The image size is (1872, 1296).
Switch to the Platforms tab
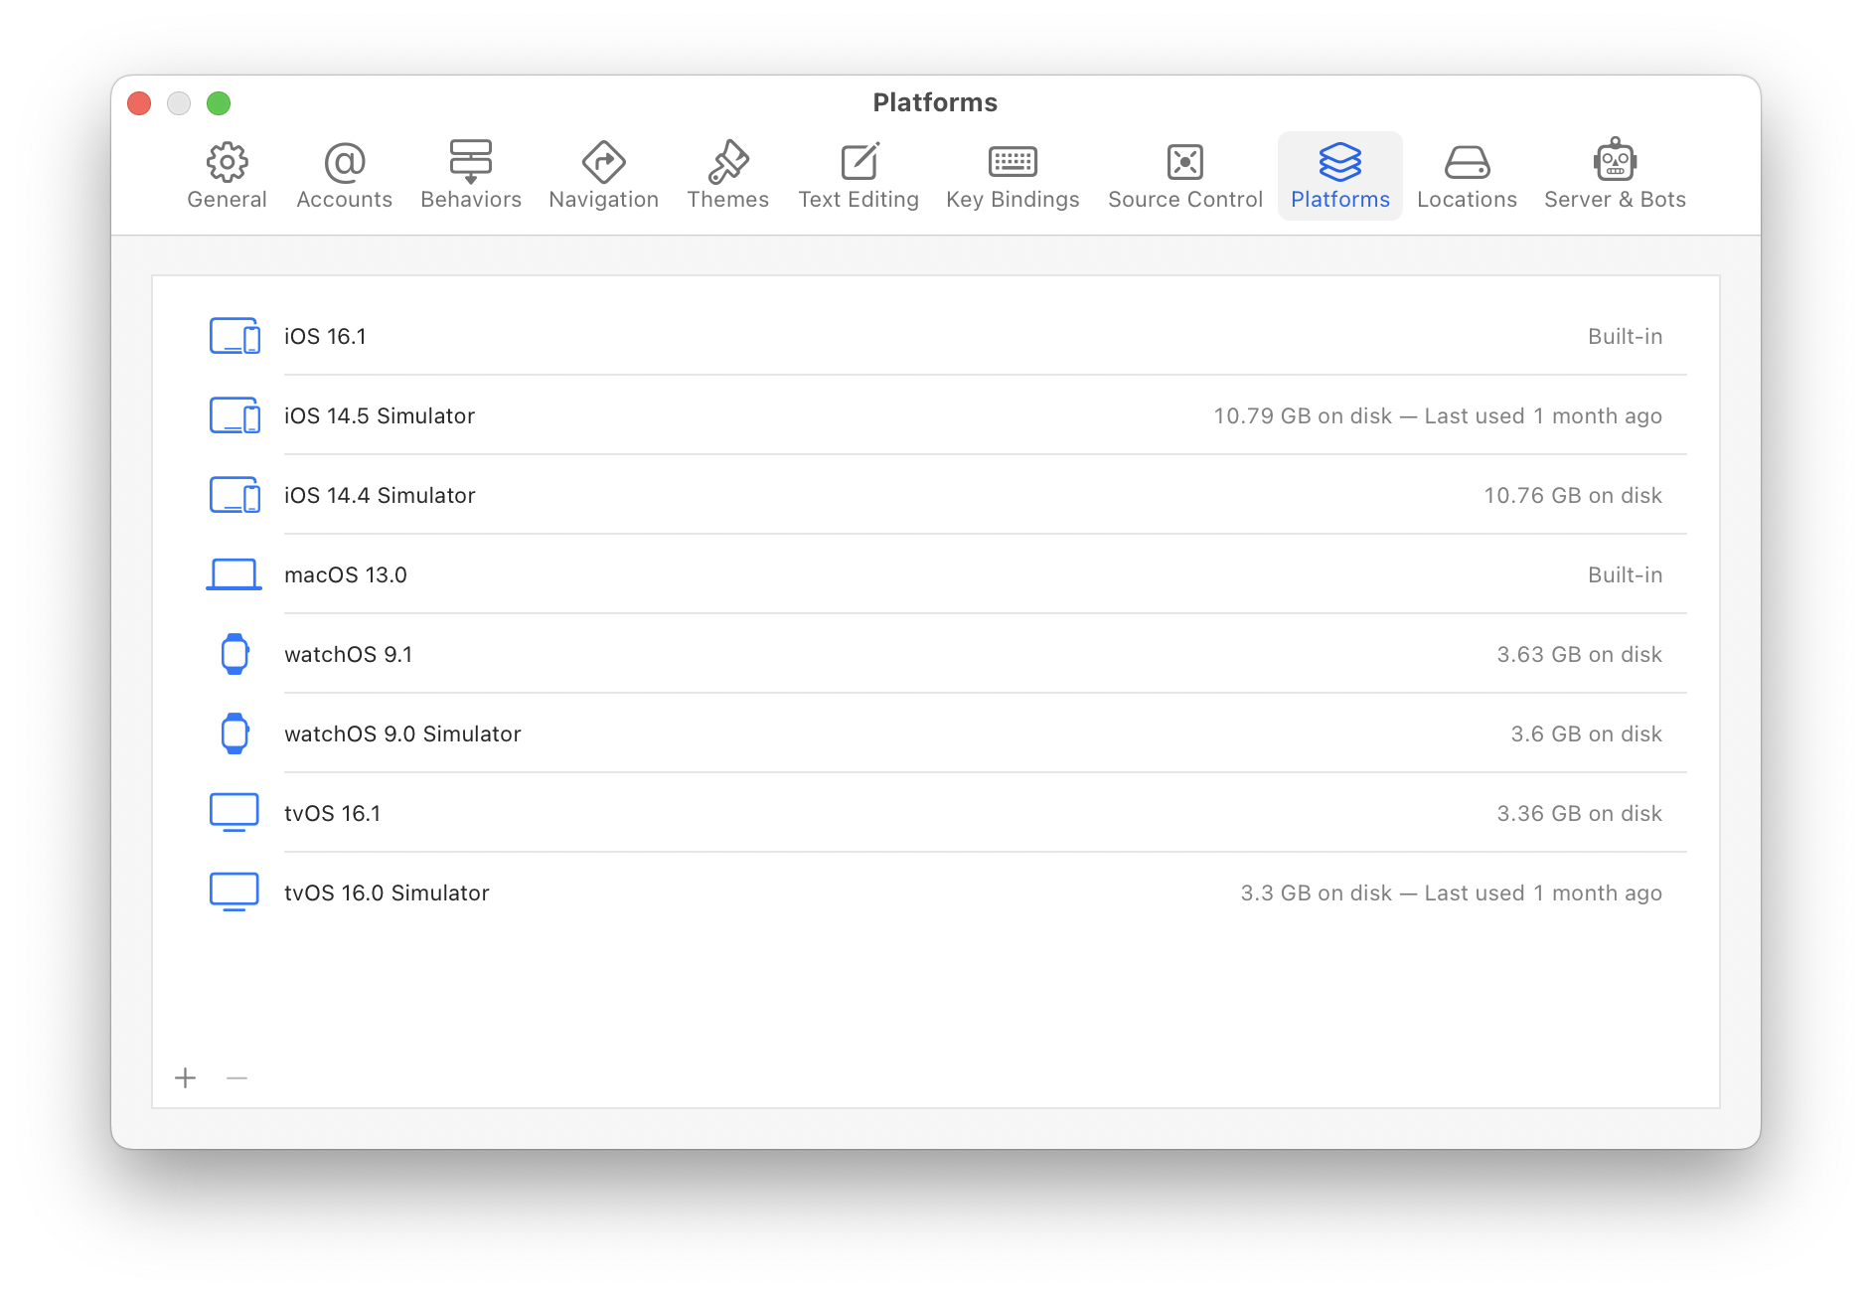pyautogui.click(x=1339, y=175)
